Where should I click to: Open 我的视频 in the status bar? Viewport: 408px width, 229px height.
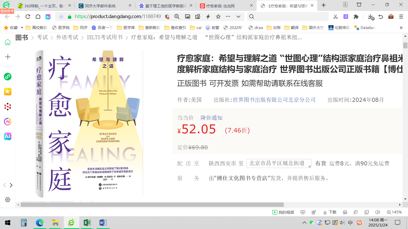[283, 212]
